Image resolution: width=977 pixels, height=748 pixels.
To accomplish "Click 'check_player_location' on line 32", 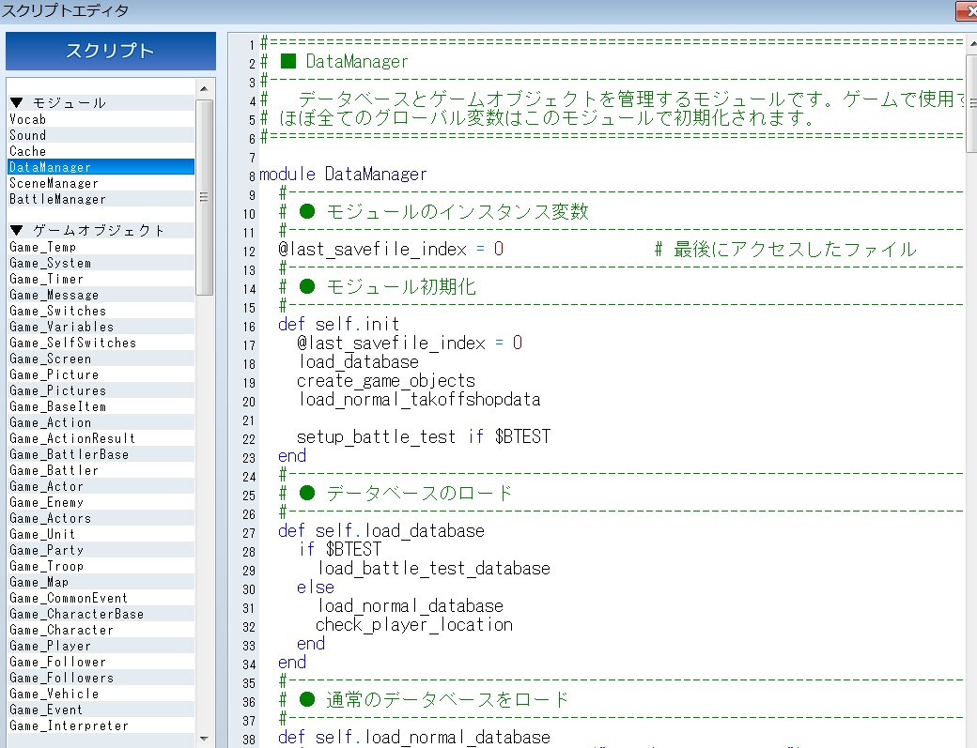I will click(414, 625).
